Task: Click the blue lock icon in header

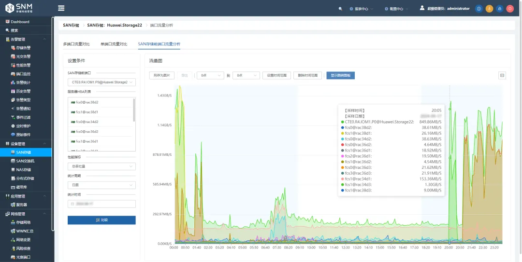Action: click(x=499, y=9)
